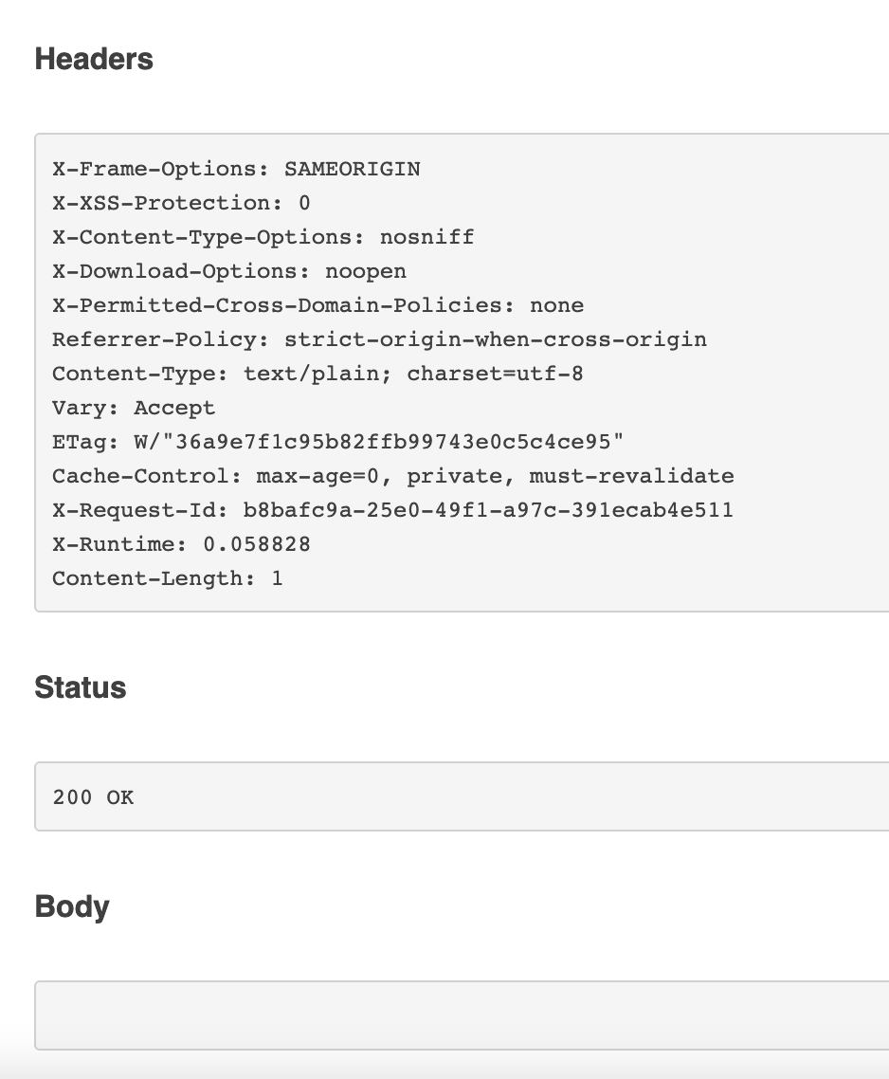Click the Content-Length: 1 line
Image resolution: width=889 pixels, height=1079 pixels.
pyautogui.click(x=167, y=578)
